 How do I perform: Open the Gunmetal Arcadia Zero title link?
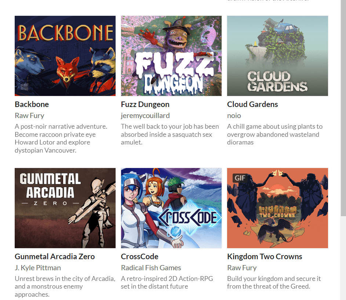pos(55,257)
